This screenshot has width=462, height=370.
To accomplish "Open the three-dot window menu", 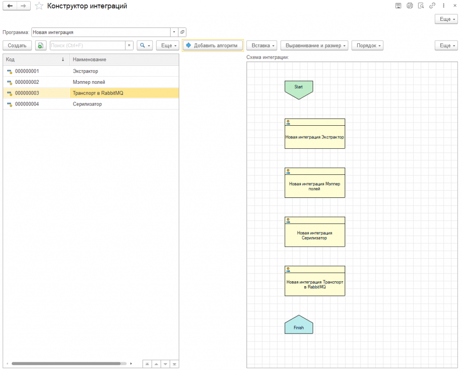I will (x=444, y=6).
